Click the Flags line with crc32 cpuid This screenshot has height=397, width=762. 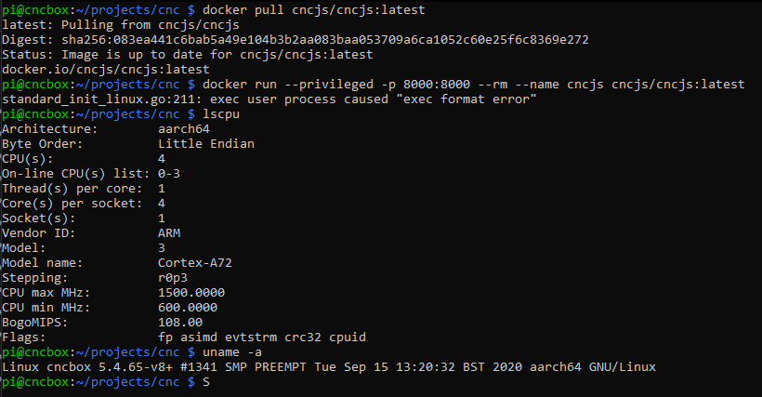[x=184, y=337]
